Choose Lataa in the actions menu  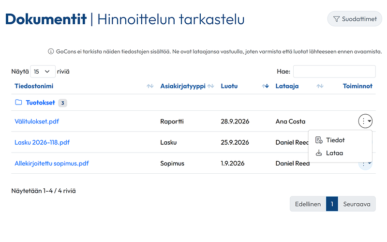click(340, 153)
